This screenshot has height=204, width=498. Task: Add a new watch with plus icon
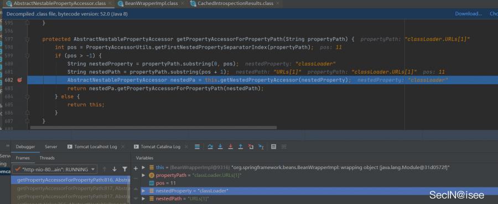pos(136,168)
